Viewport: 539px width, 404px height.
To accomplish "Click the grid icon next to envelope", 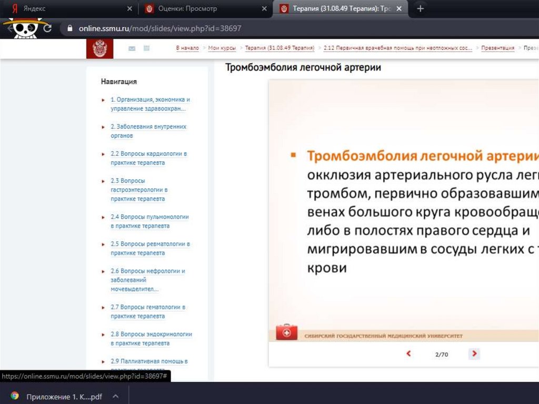I will click(x=146, y=48).
